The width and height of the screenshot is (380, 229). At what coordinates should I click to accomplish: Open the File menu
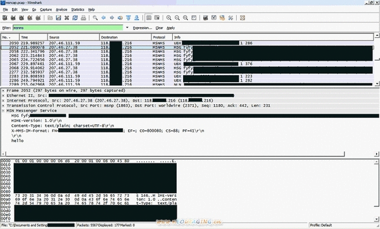5,9
